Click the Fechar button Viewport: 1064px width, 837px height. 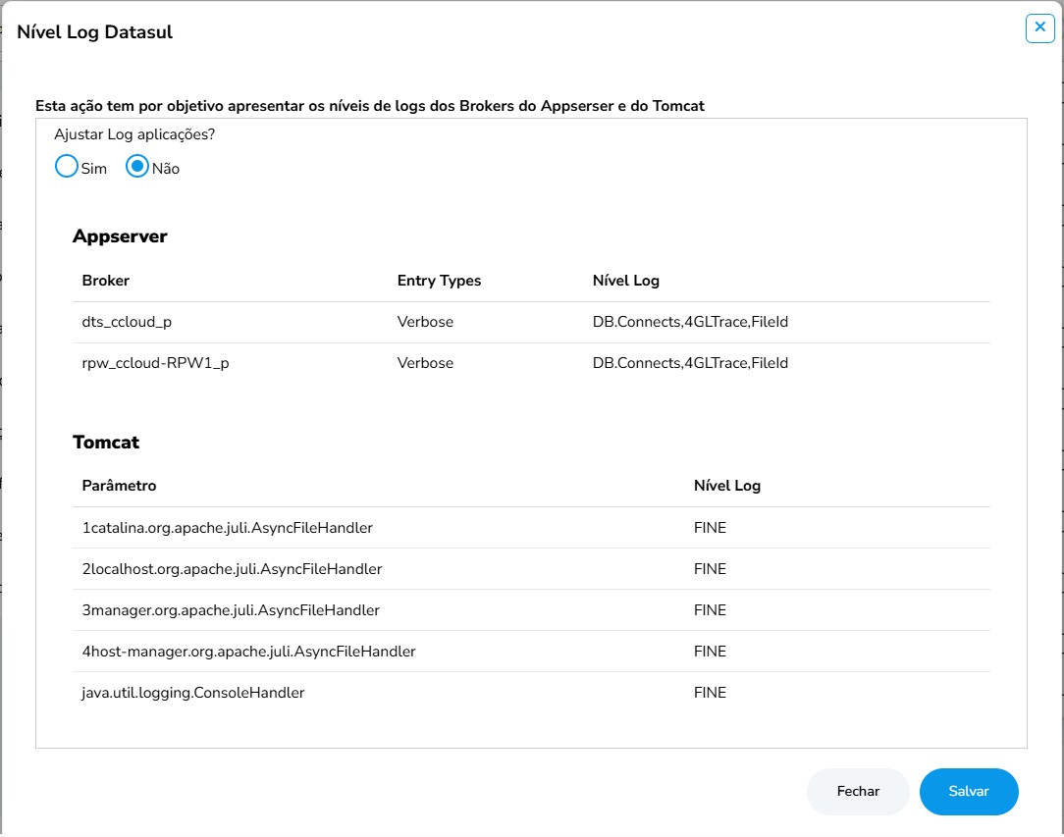(x=858, y=791)
